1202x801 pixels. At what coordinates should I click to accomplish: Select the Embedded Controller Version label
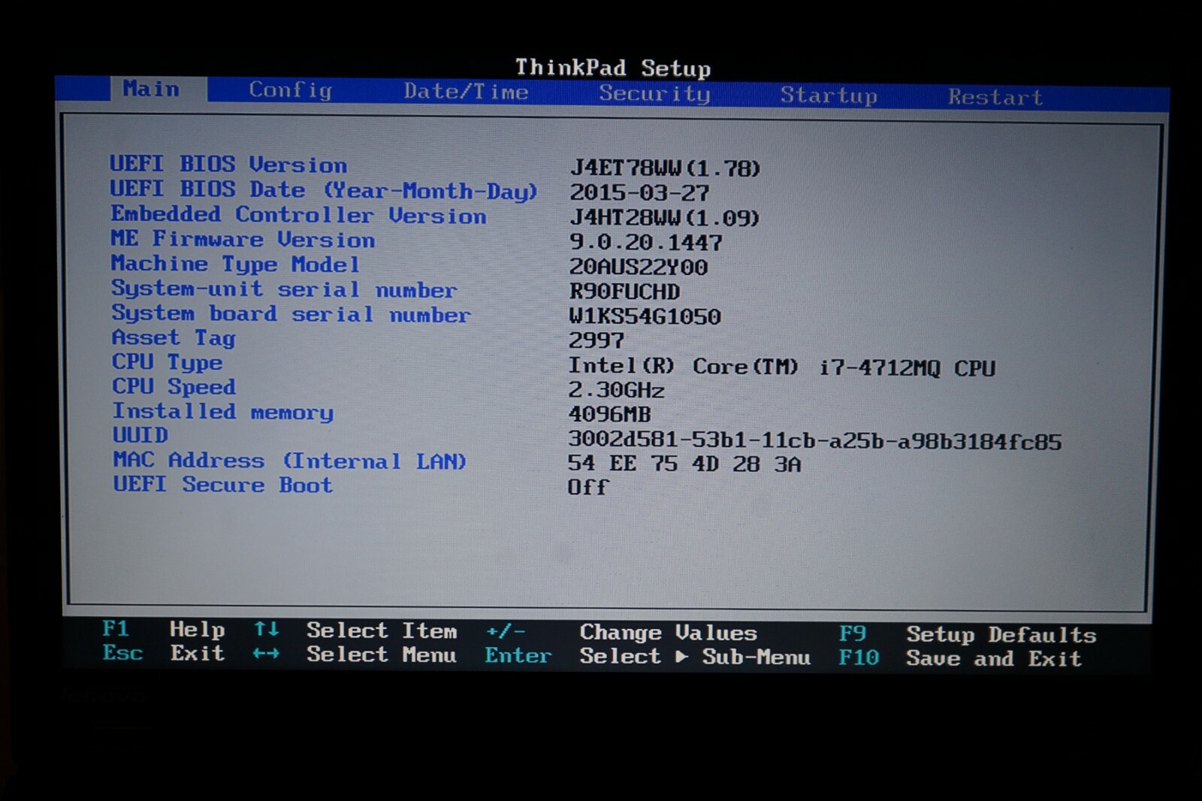(299, 214)
